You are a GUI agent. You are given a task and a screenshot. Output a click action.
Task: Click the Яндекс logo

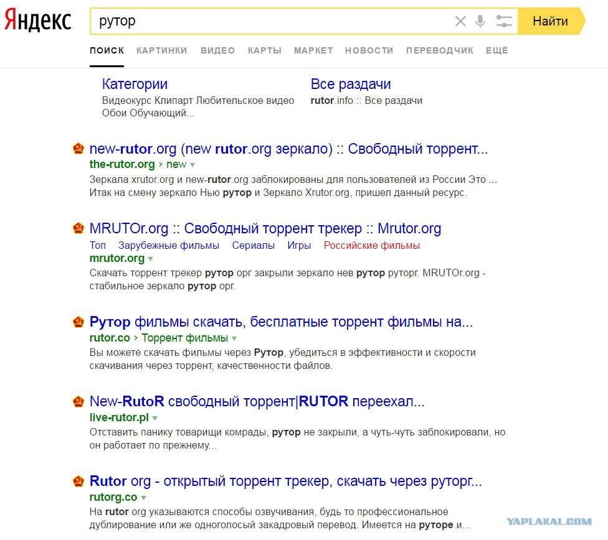[37, 20]
